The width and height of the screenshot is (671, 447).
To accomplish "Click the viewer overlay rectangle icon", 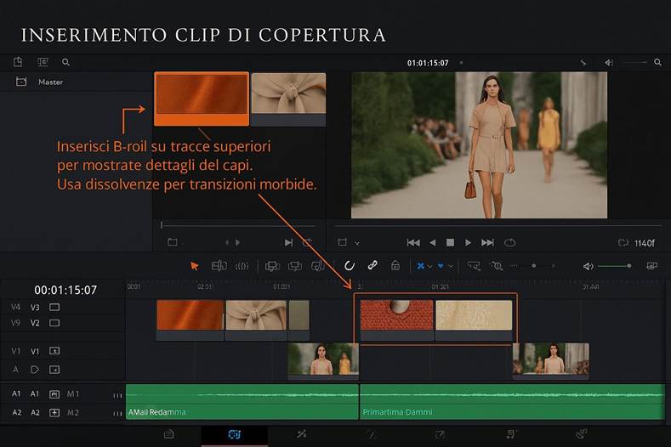I will coord(343,242).
